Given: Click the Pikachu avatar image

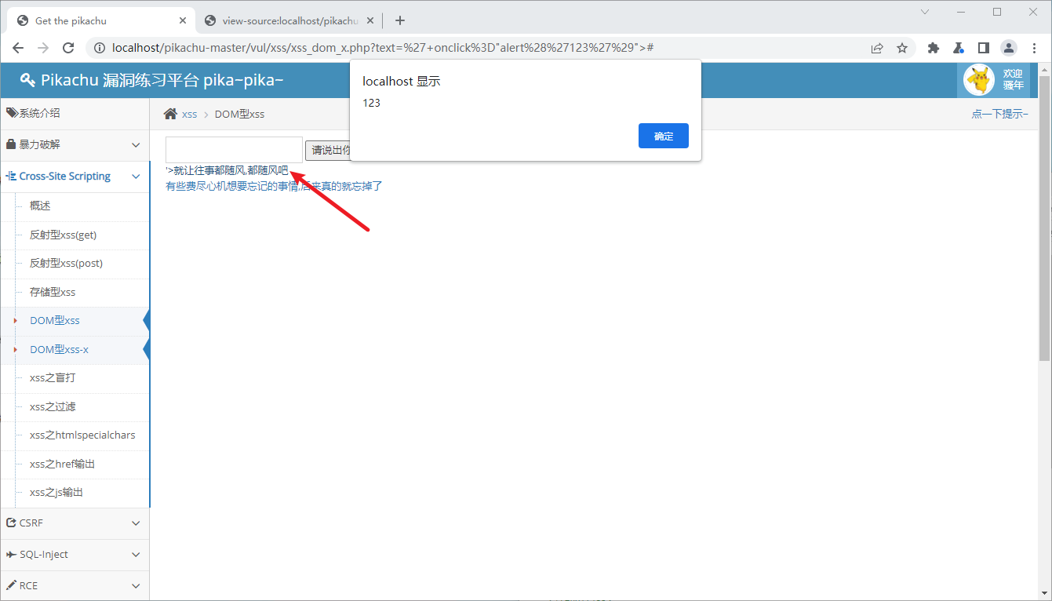Looking at the screenshot, I should click(978, 79).
